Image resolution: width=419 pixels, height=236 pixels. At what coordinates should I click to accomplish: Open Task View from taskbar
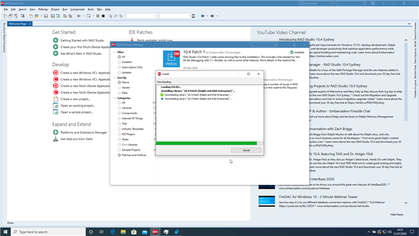tap(101, 231)
